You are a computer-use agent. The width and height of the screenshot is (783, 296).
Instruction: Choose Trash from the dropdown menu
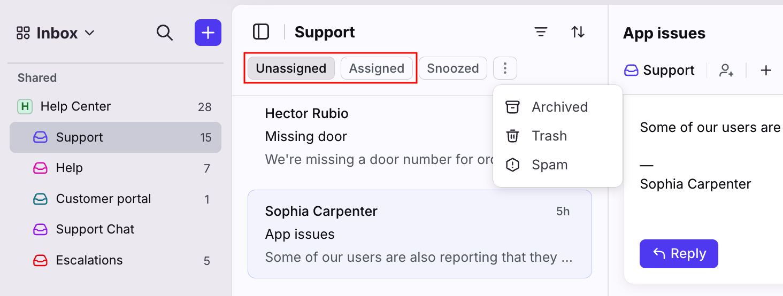pos(558,136)
